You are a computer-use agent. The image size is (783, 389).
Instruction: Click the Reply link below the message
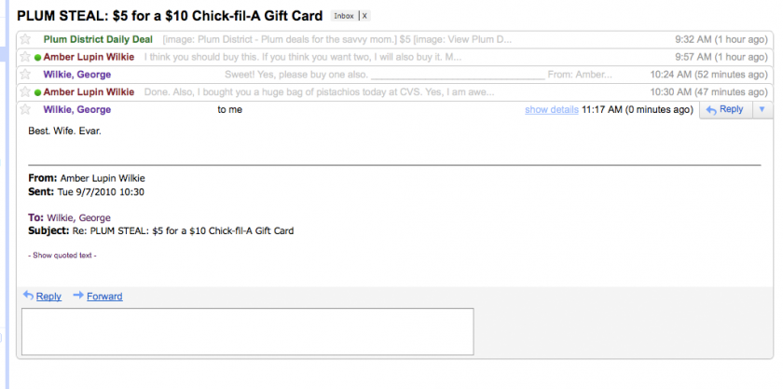point(48,297)
